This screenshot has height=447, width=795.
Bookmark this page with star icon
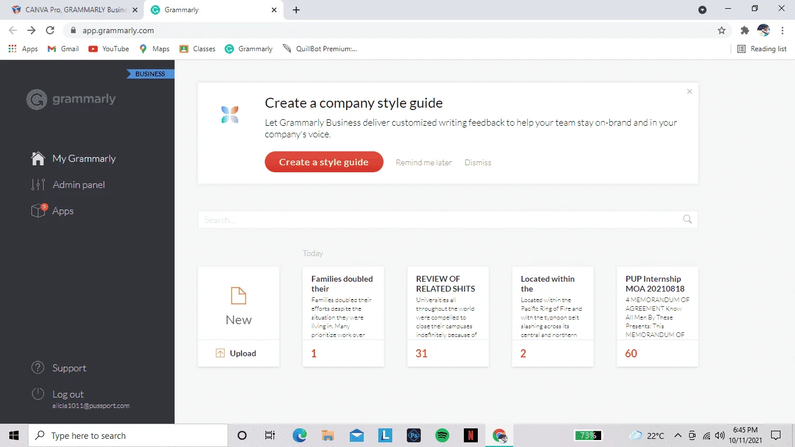point(722,30)
